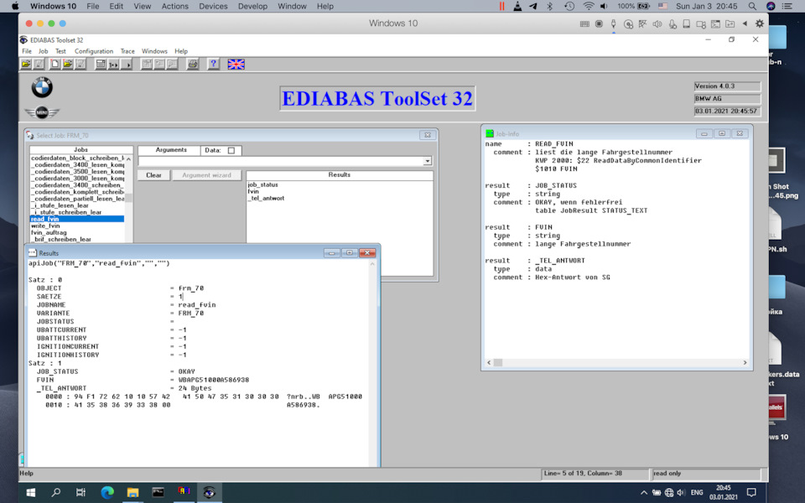Click the Parallels CD/DVD disc icon
Image resolution: width=805 pixels, height=503 pixels.
coord(628,23)
